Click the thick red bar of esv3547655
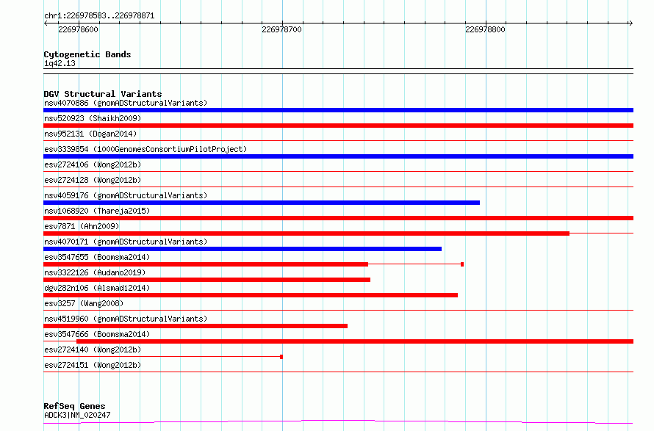 click(x=206, y=264)
